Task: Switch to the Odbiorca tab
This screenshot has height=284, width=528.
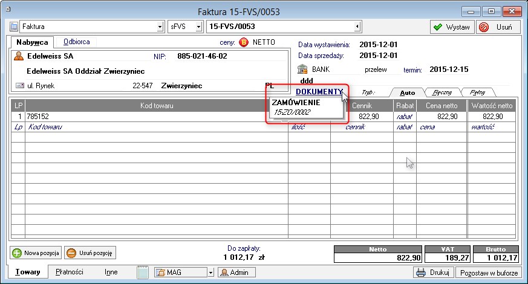Action: pos(77,42)
